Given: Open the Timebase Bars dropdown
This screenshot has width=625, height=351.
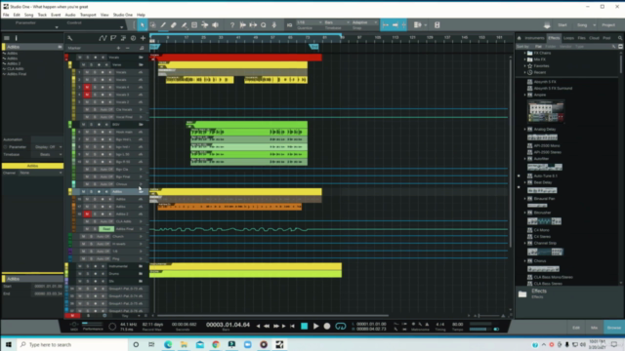Looking at the screenshot, I should pos(337,22).
